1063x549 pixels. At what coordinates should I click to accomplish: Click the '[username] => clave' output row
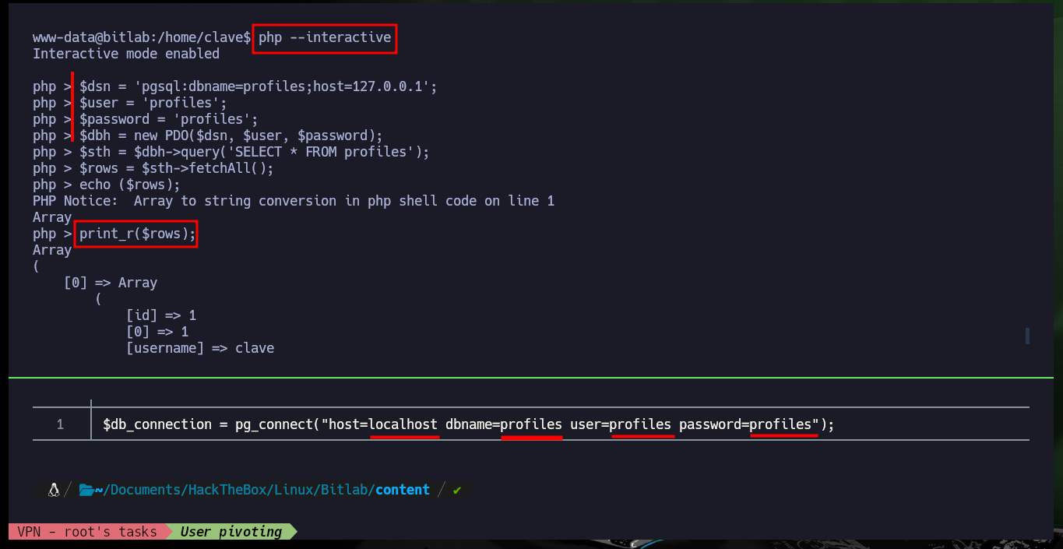(200, 348)
